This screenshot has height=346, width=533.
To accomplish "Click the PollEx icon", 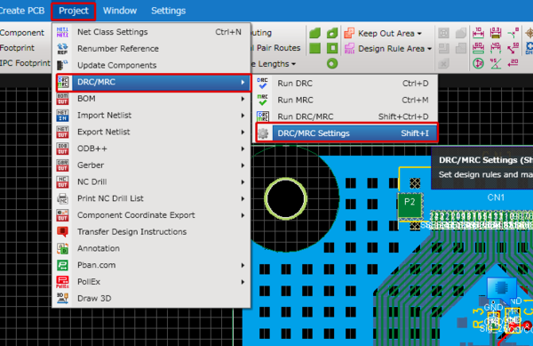I will [62, 282].
